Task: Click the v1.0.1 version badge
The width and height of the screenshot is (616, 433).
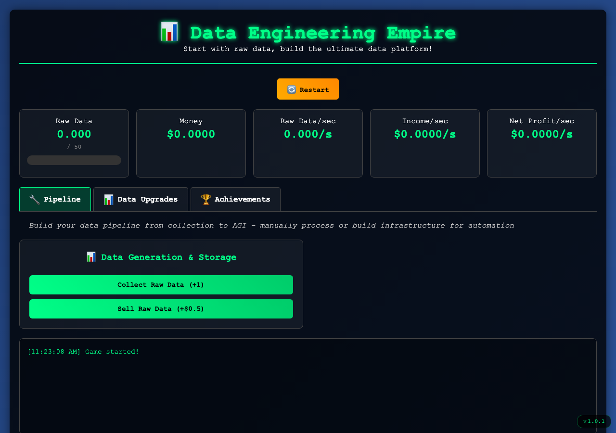Action: [594, 421]
